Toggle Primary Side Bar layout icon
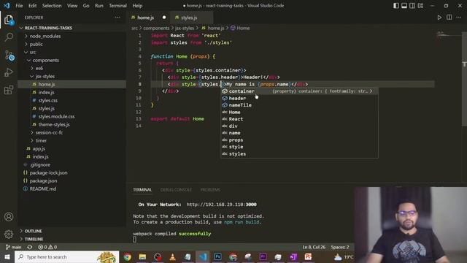This screenshot has height=263, width=467. pyautogui.click(x=396, y=6)
